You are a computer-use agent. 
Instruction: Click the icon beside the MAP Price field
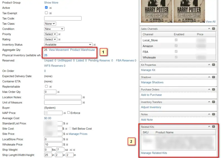(64, 113)
